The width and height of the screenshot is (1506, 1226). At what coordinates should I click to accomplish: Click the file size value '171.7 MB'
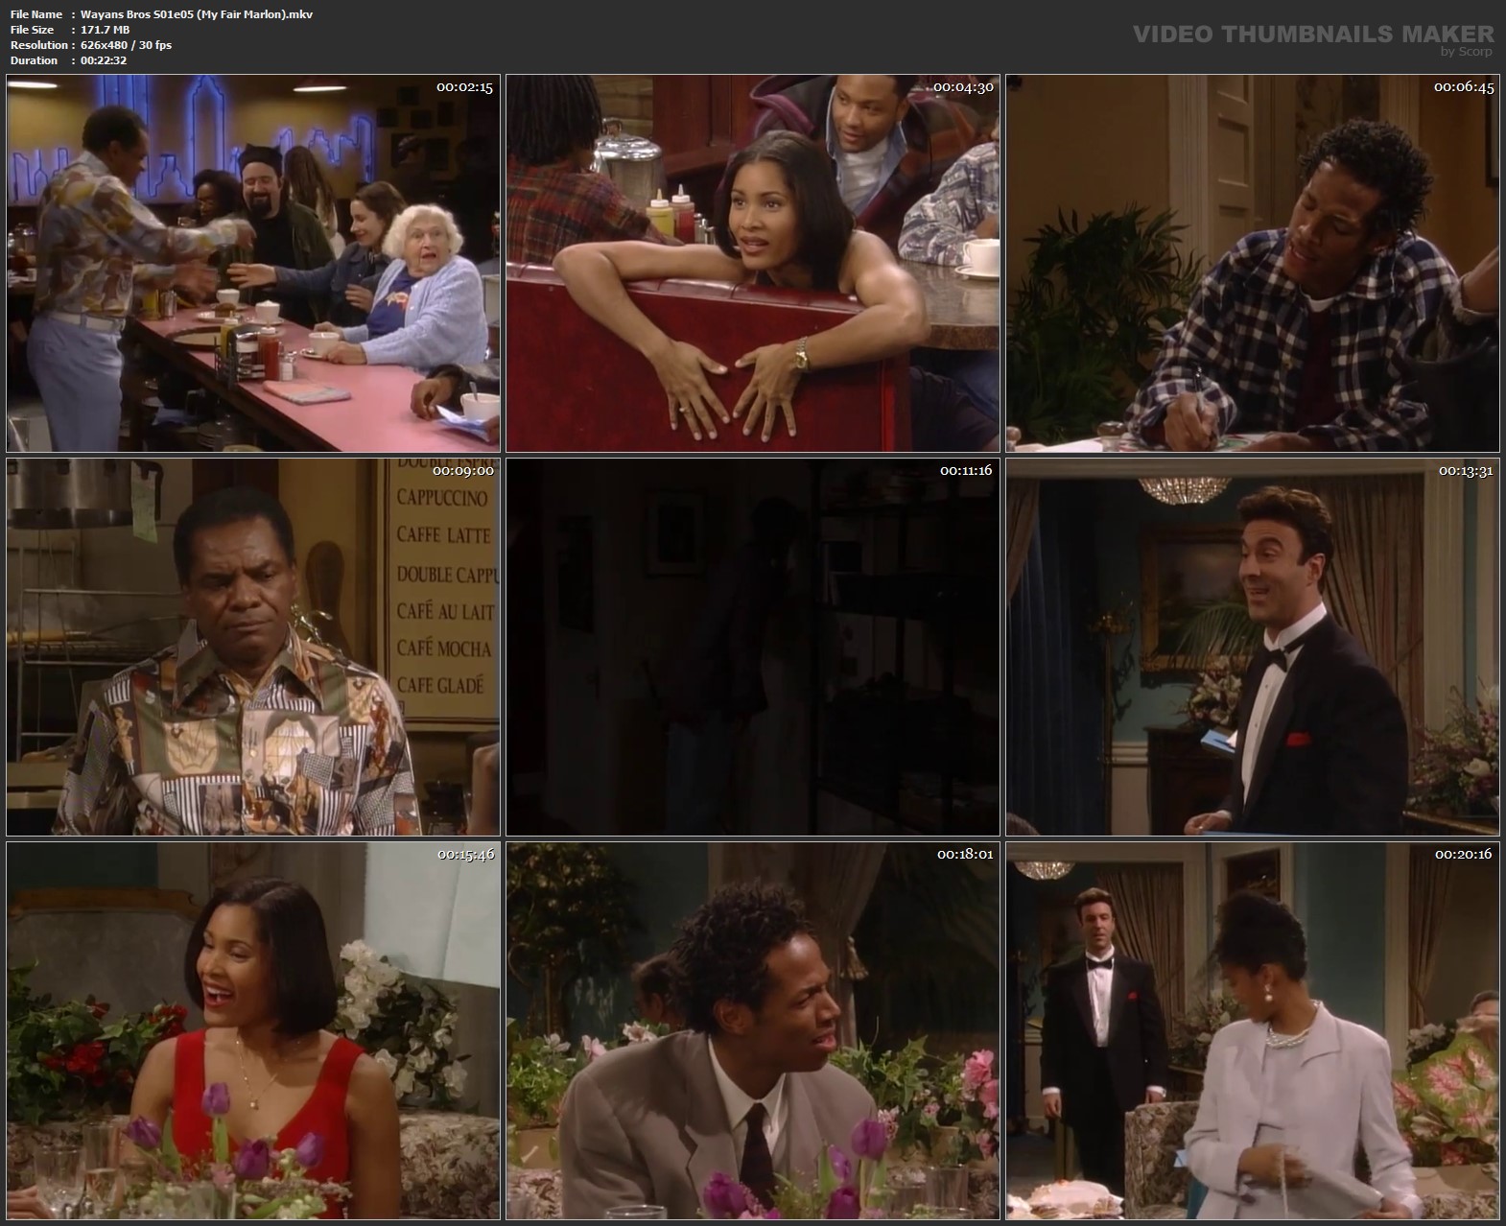click(106, 30)
